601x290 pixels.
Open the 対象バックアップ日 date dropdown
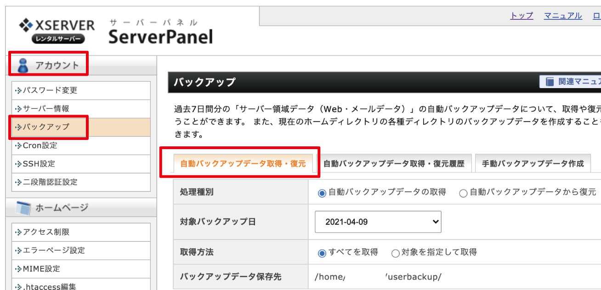(x=378, y=222)
